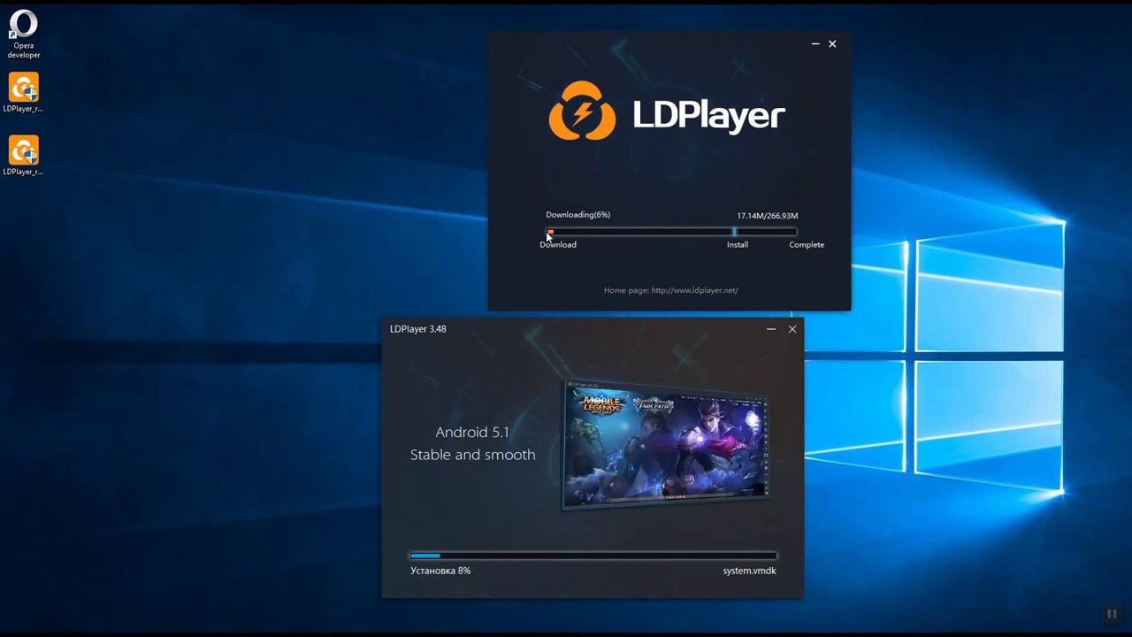Close the LDPlayer 3.48 installer window
Image resolution: width=1132 pixels, height=637 pixels.
792,329
